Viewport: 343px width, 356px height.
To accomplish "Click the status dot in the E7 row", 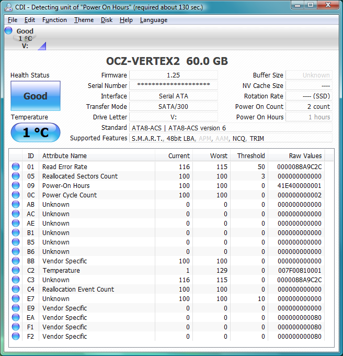I will pos(16,298).
